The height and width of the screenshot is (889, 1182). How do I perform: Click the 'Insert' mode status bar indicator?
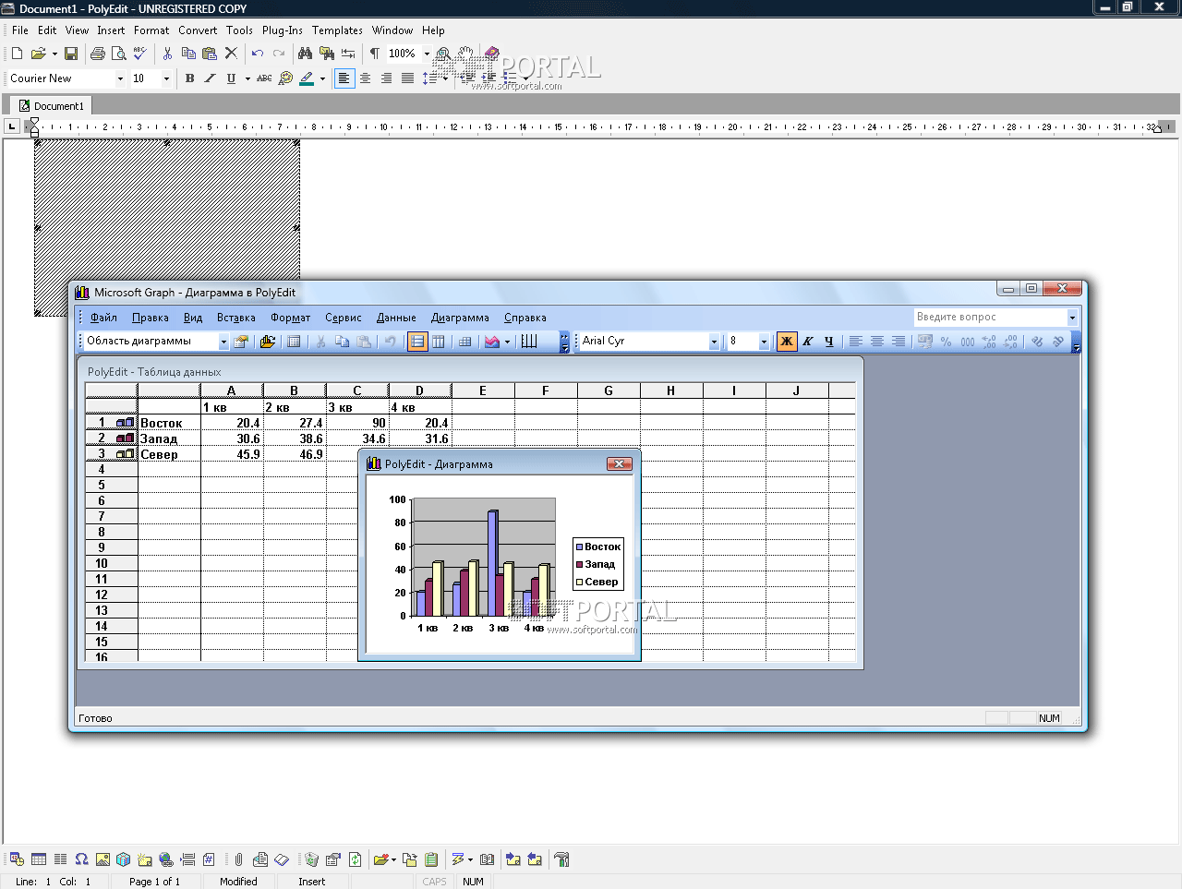[311, 882]
